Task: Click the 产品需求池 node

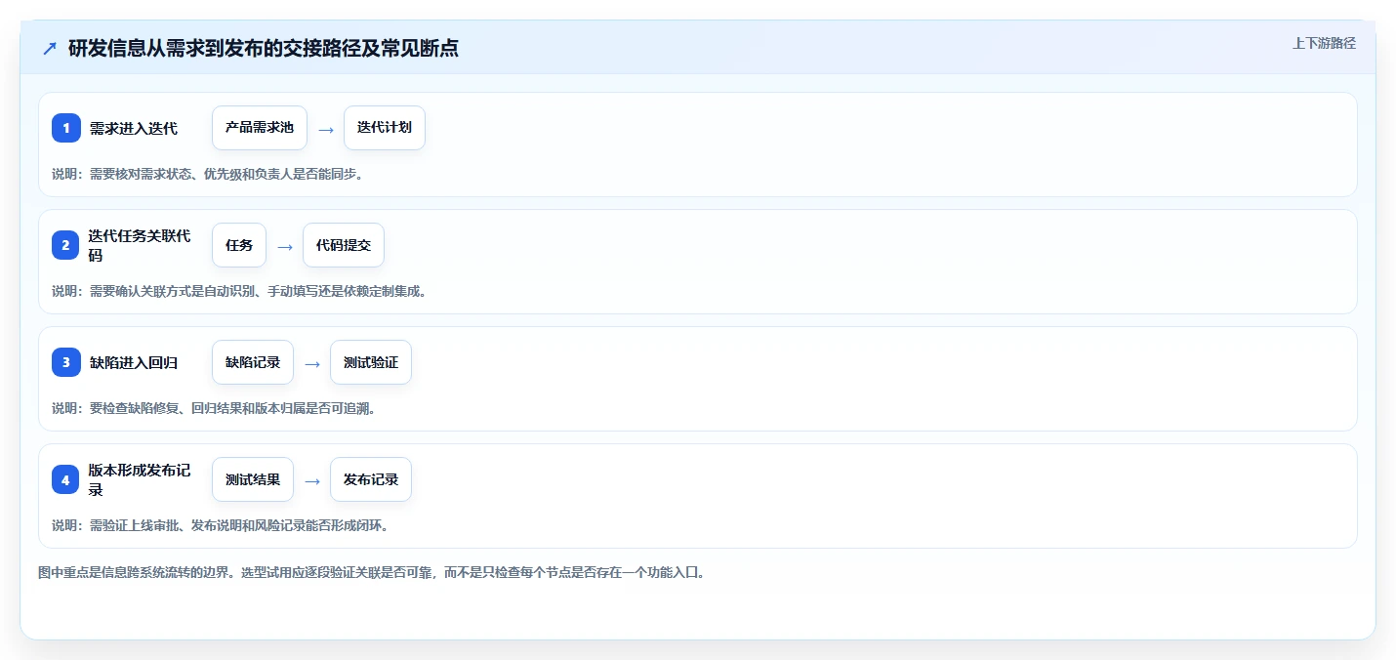Action: pyautogui.click(x=260, y=128)
